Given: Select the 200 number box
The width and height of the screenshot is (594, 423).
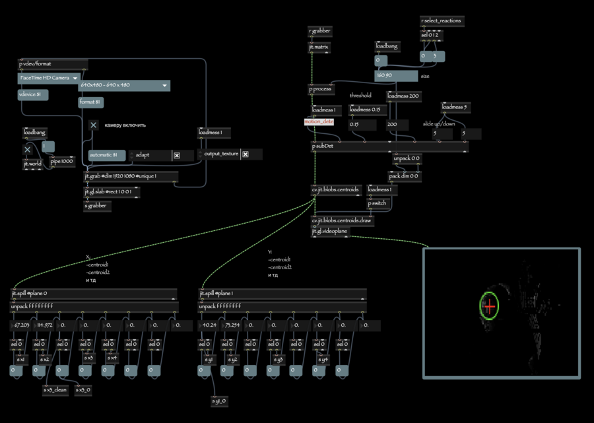Looking at the screenshot, I should coord(397,125).
